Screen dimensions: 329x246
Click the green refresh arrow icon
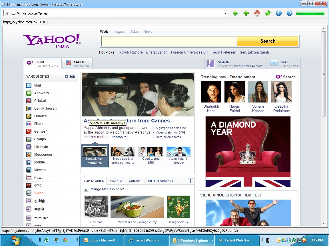point(268,13)
